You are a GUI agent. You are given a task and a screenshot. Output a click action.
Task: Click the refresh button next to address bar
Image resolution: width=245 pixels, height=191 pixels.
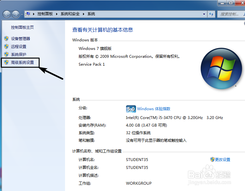[x=211, y=14]
